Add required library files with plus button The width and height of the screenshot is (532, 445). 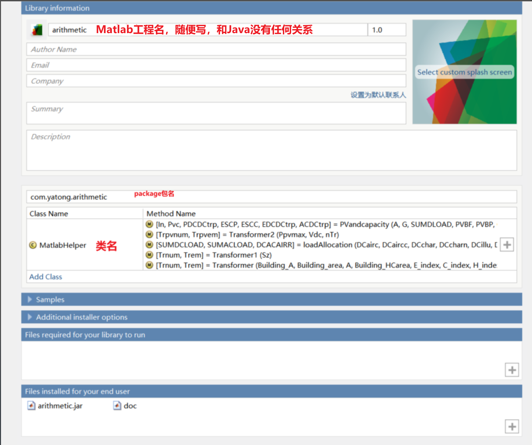[512, 370]
